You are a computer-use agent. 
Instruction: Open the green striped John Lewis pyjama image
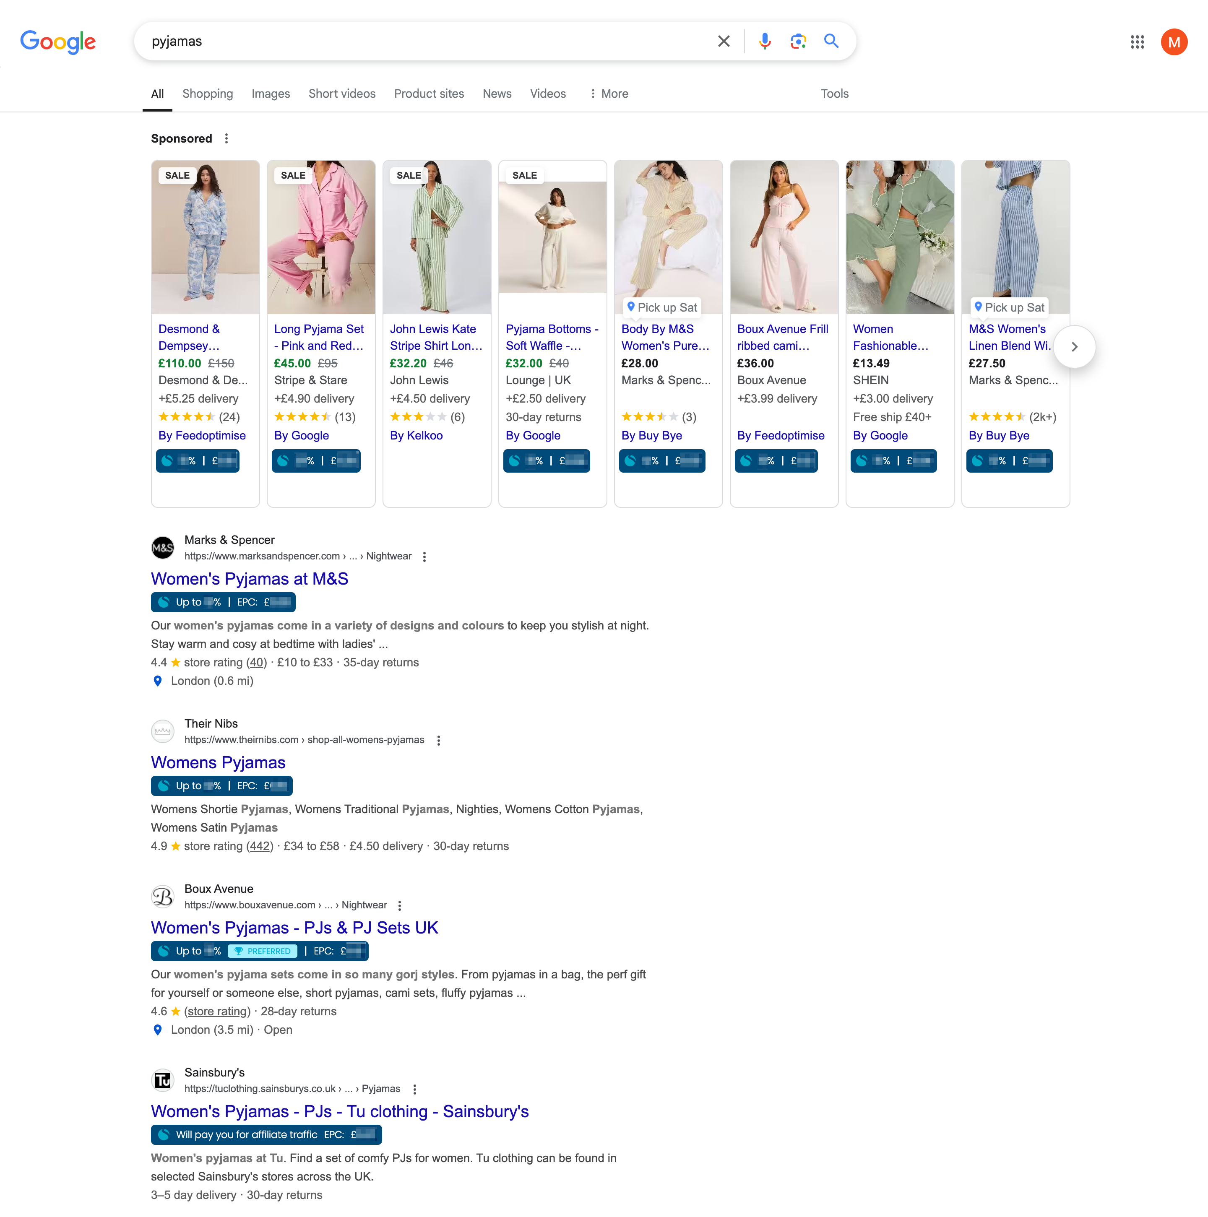437,237
